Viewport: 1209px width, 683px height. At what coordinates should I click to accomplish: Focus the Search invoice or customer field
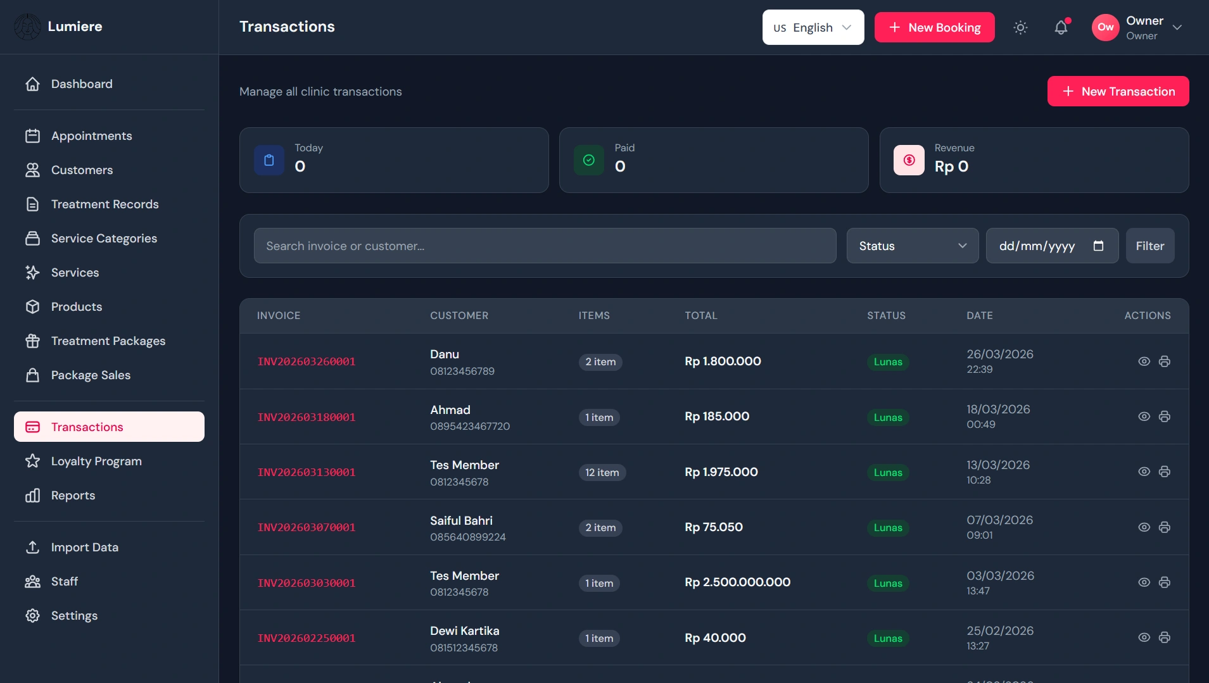click(545, 246)
